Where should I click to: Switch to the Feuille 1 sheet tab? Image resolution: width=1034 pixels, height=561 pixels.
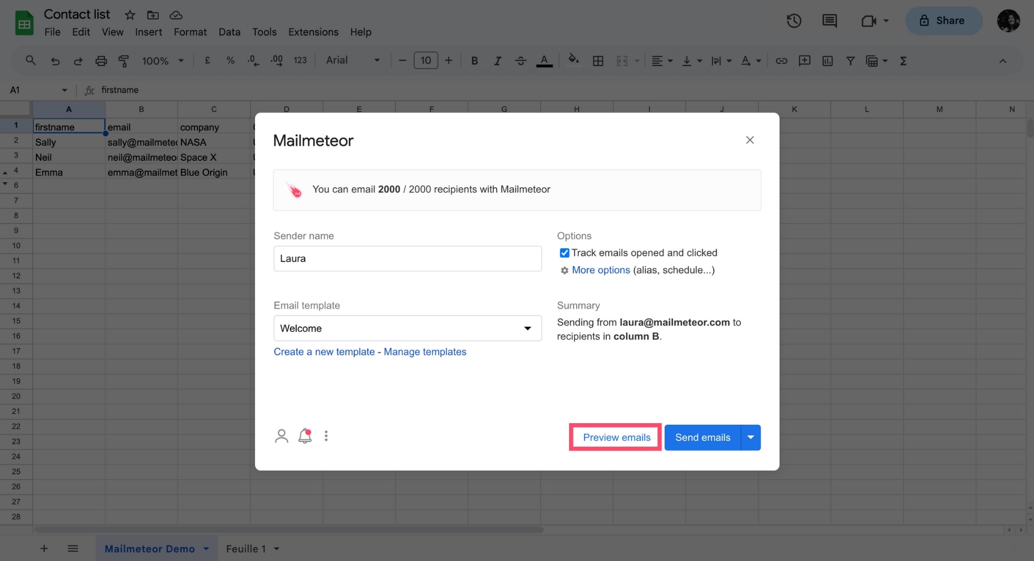coord(246,549)
